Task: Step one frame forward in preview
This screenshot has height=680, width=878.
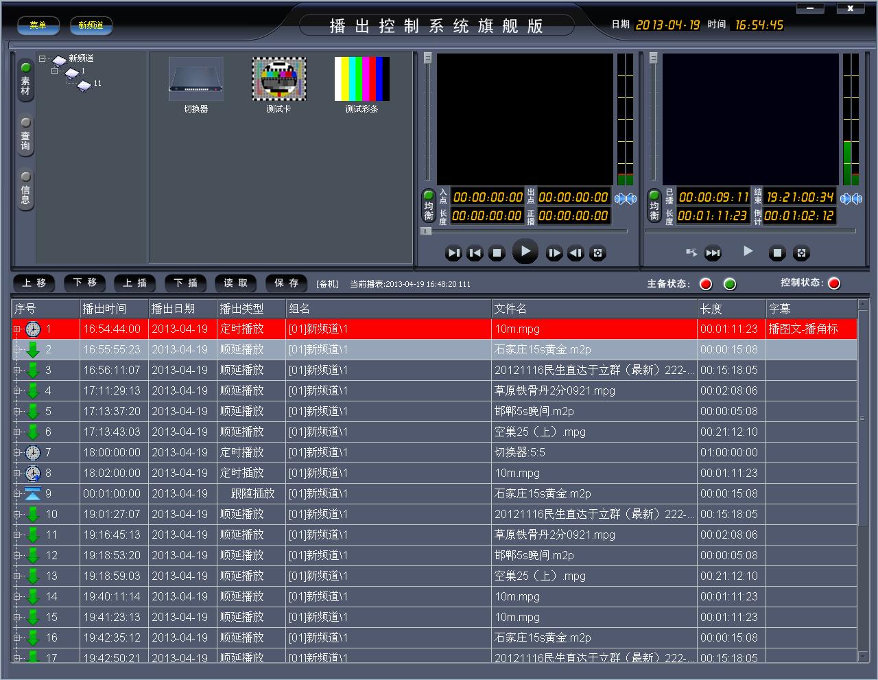Action: (x=554, y=253)
